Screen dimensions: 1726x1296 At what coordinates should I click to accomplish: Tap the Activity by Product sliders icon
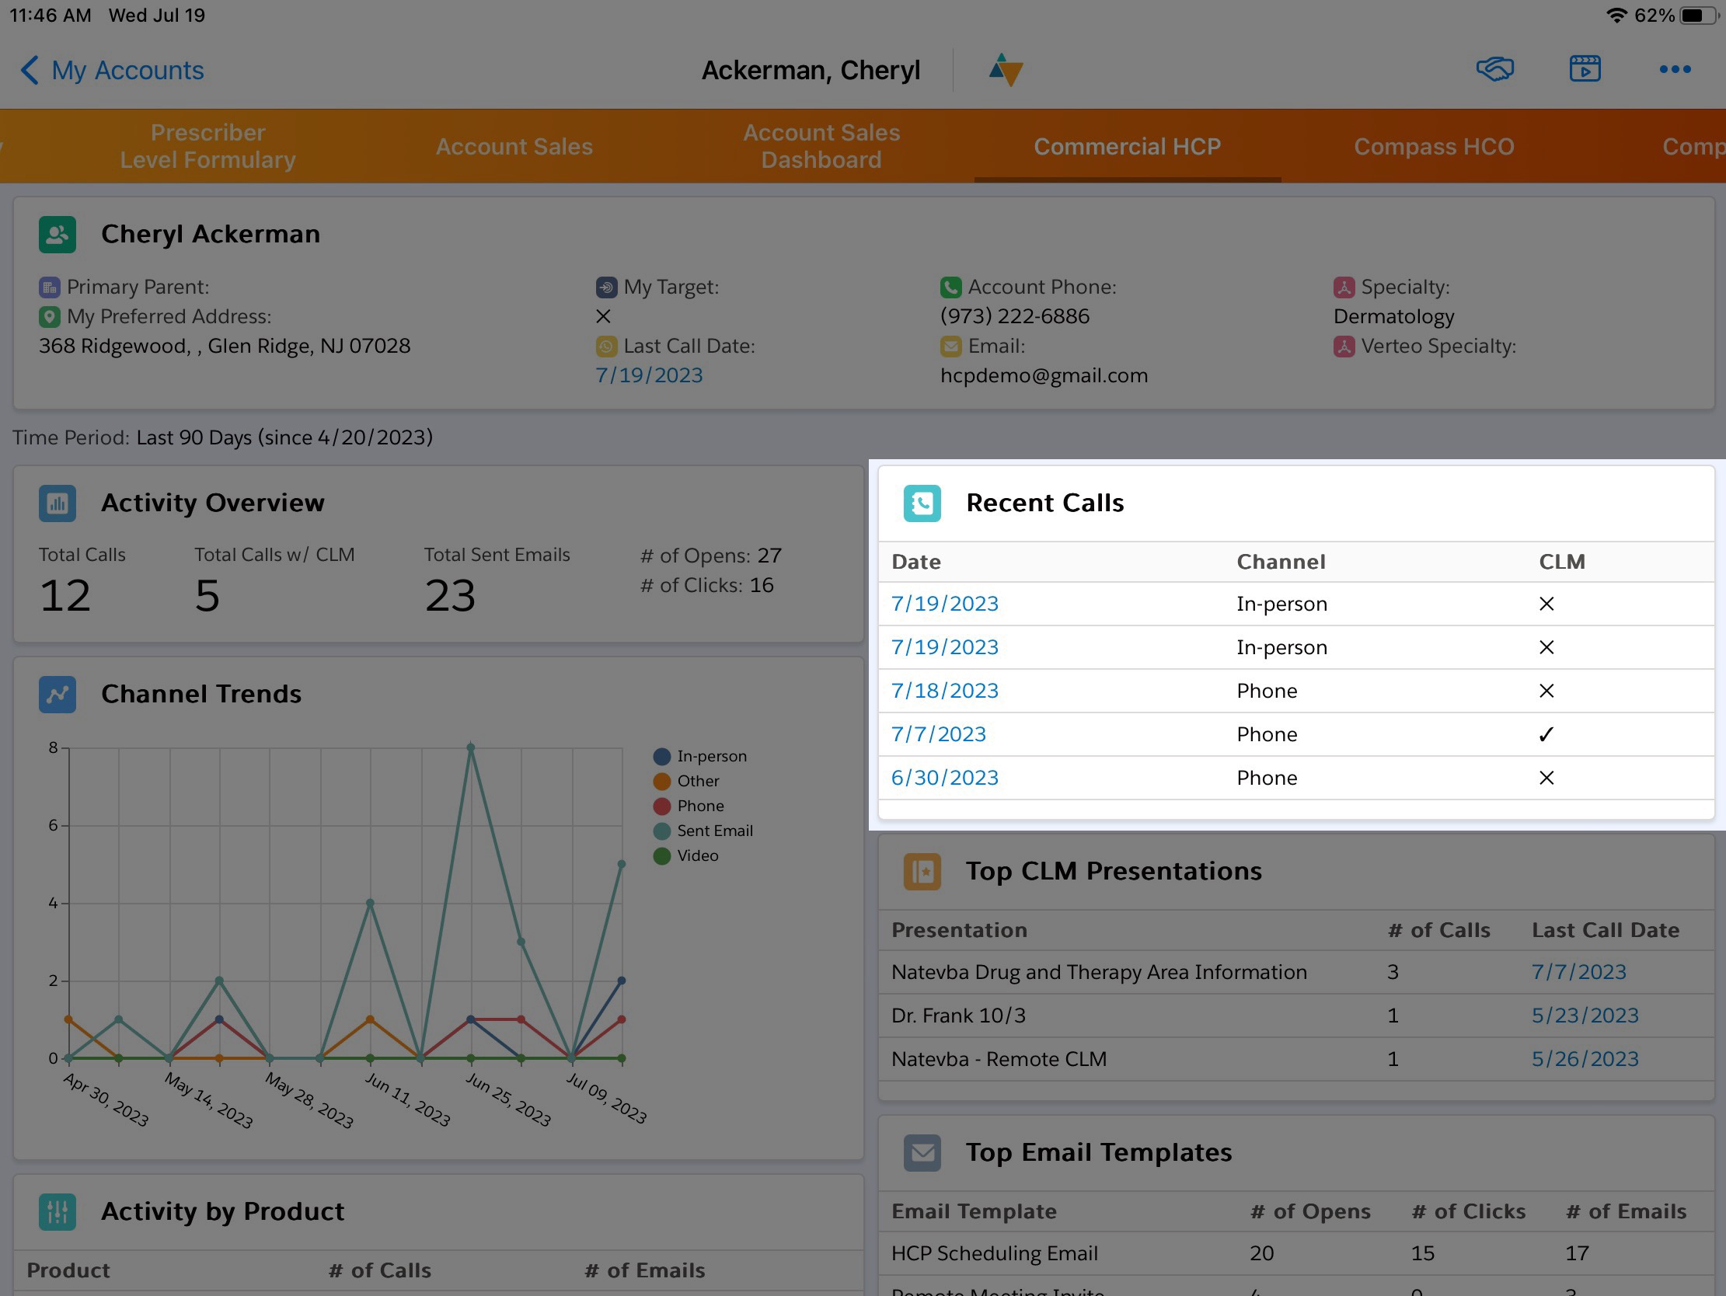tap(58, 1212)
